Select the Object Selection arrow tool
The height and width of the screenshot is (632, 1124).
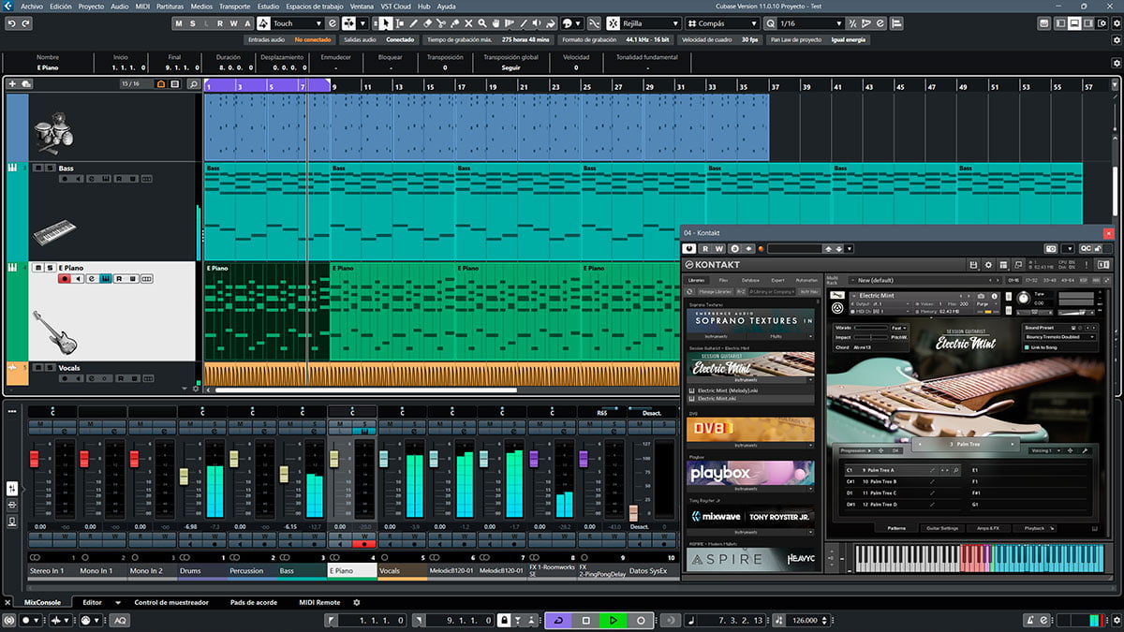(387, 23)
